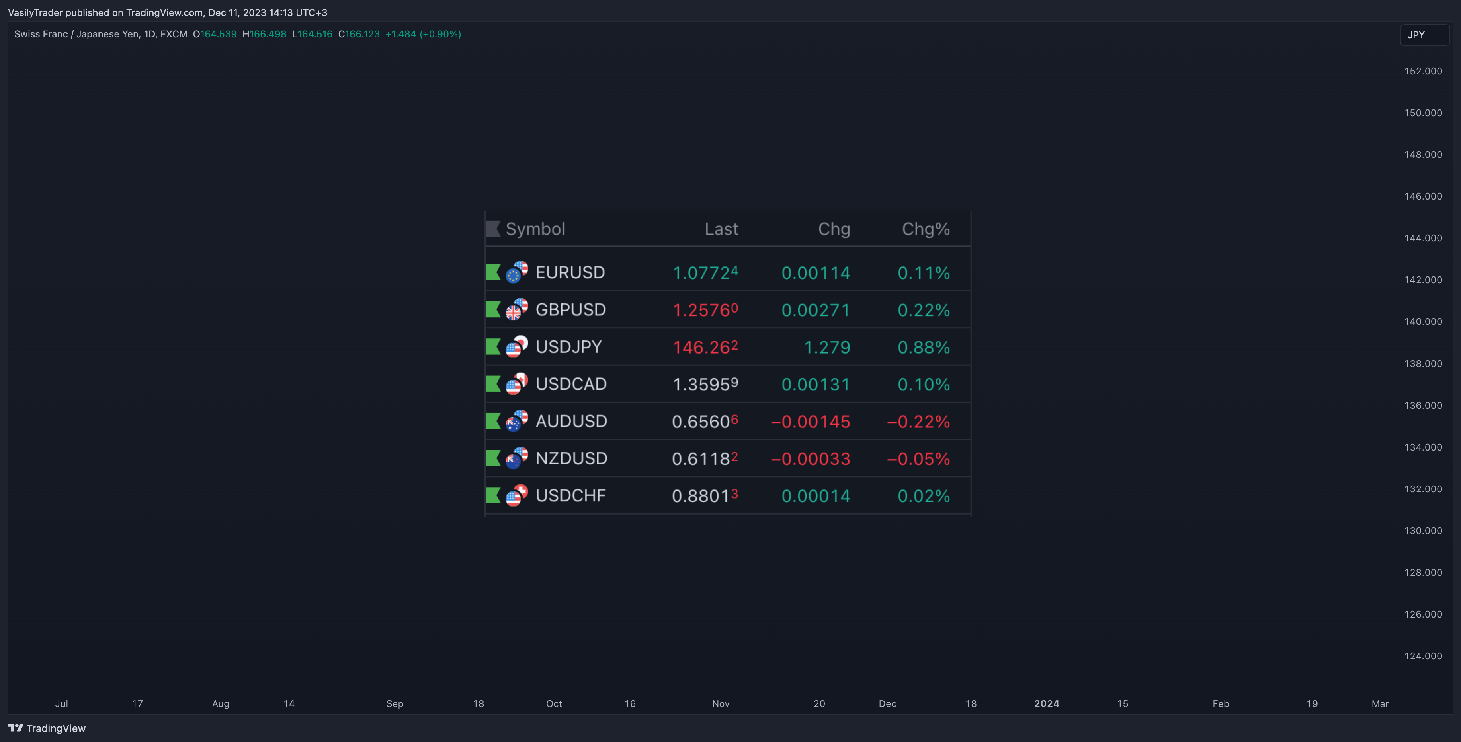The height and width of the screenshot is (742, 1461).
Task: Click the NZDUSD currency pair flags icon
Action: (517, 458)
